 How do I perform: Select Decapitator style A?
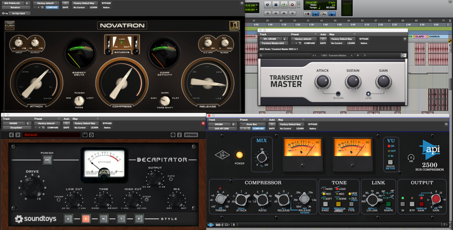[x=68, y=219]
